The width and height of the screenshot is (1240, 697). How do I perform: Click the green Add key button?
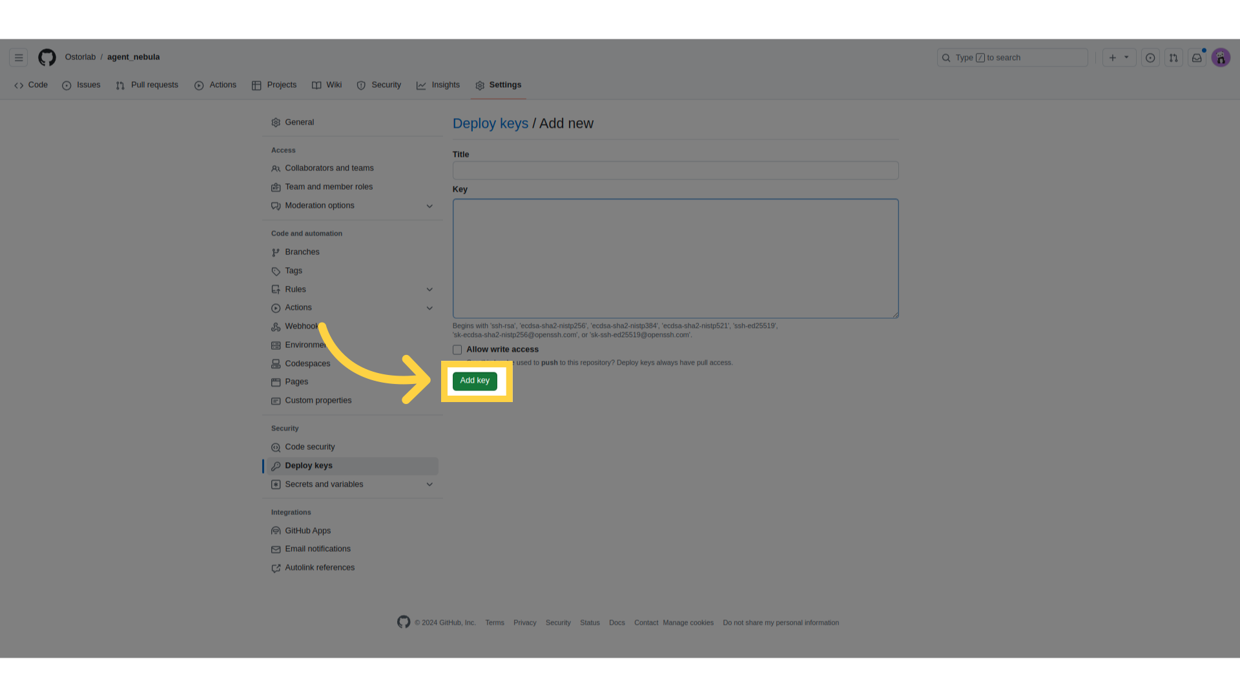coord(475,381)
